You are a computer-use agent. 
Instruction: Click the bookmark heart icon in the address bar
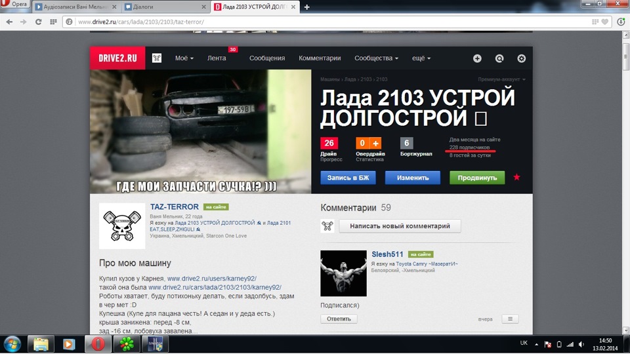(x=604, y=22)
